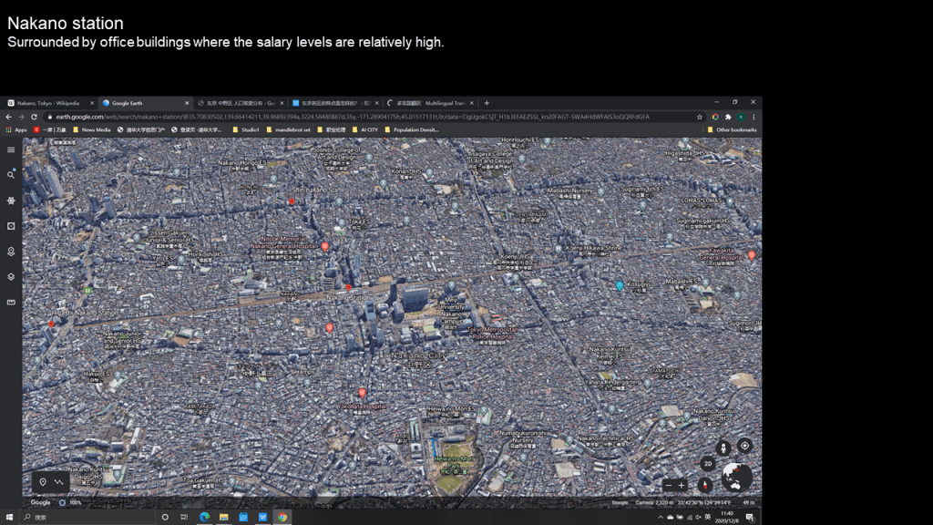Expand the Other bookmarks folder
Image resolution: width=933 pixels, height=525 pixels.
tap(732, 129)
